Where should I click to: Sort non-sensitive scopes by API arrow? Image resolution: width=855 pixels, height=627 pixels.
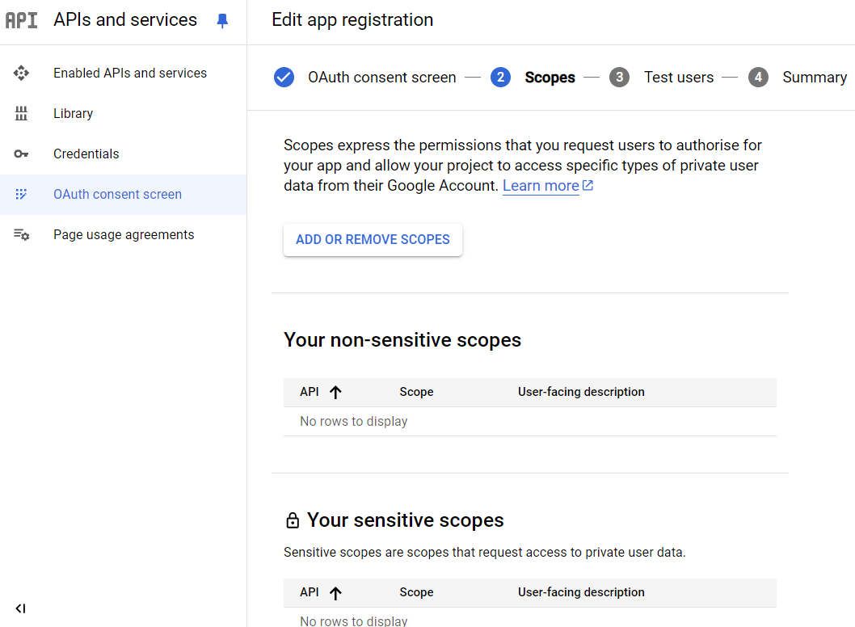(x=336, y=392)
